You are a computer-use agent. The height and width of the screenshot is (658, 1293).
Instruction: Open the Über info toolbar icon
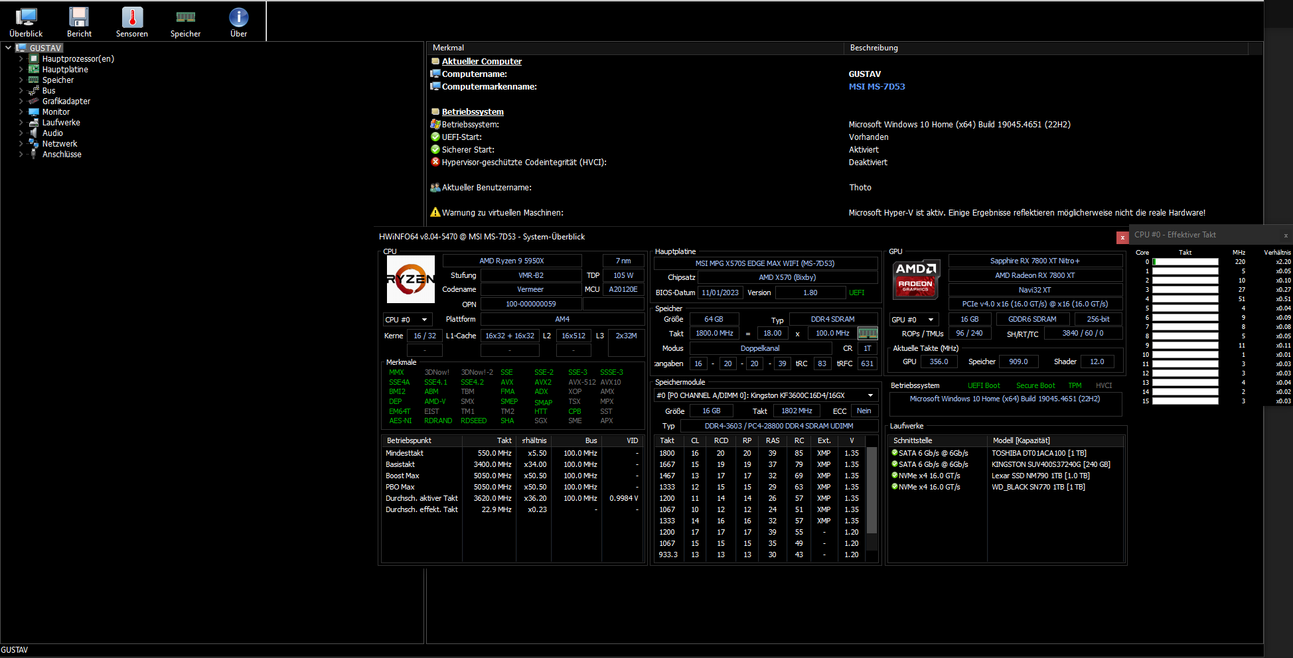coord(238,22)
